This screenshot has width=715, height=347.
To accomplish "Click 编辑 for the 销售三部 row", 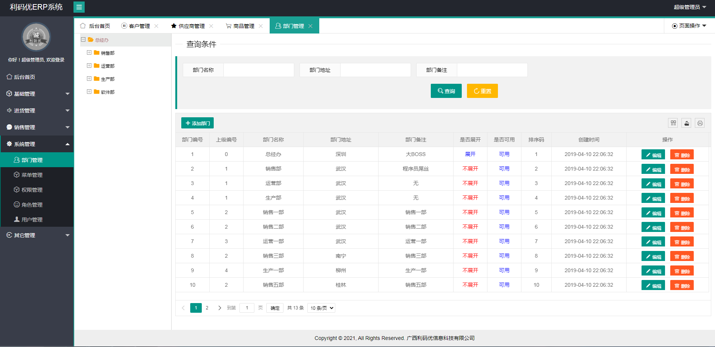I will click(x=653, y=256).
